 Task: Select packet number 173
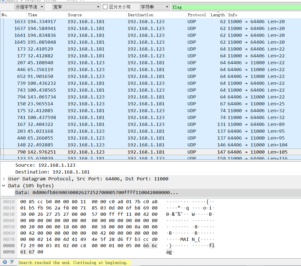(150, 49)
